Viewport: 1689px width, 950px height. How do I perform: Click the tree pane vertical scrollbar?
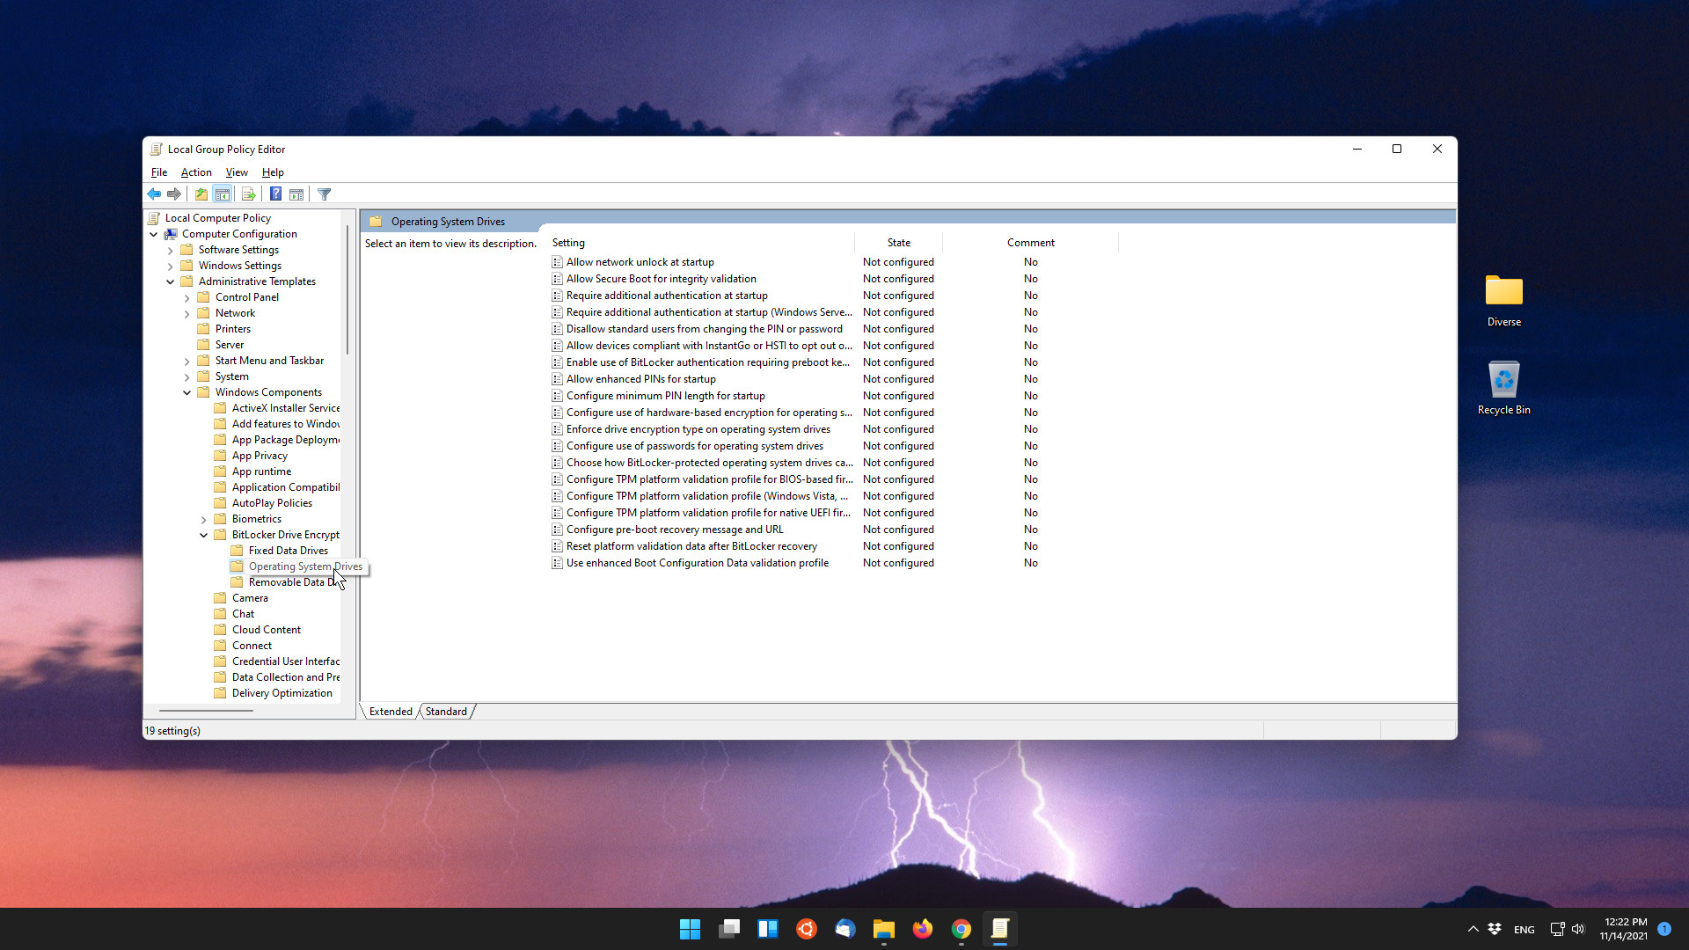[347, 290]
